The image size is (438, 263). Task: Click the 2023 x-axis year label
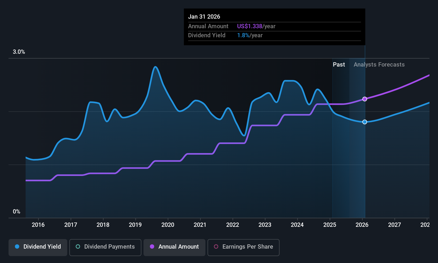(265, 225)
